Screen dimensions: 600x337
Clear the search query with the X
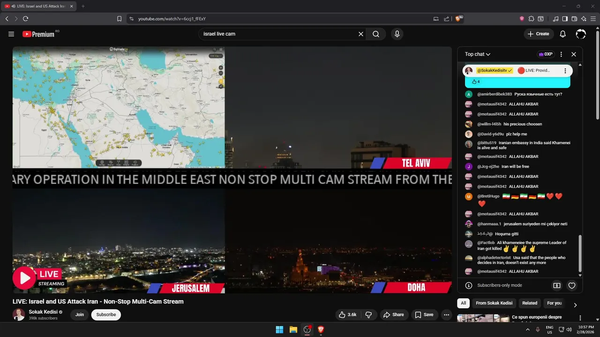pyautogui.click(x=361, y=34)
